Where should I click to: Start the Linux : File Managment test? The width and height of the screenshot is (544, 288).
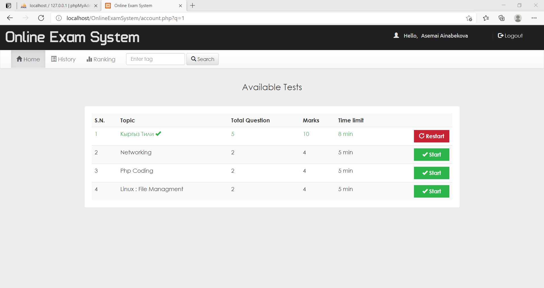tap(432, 191)
